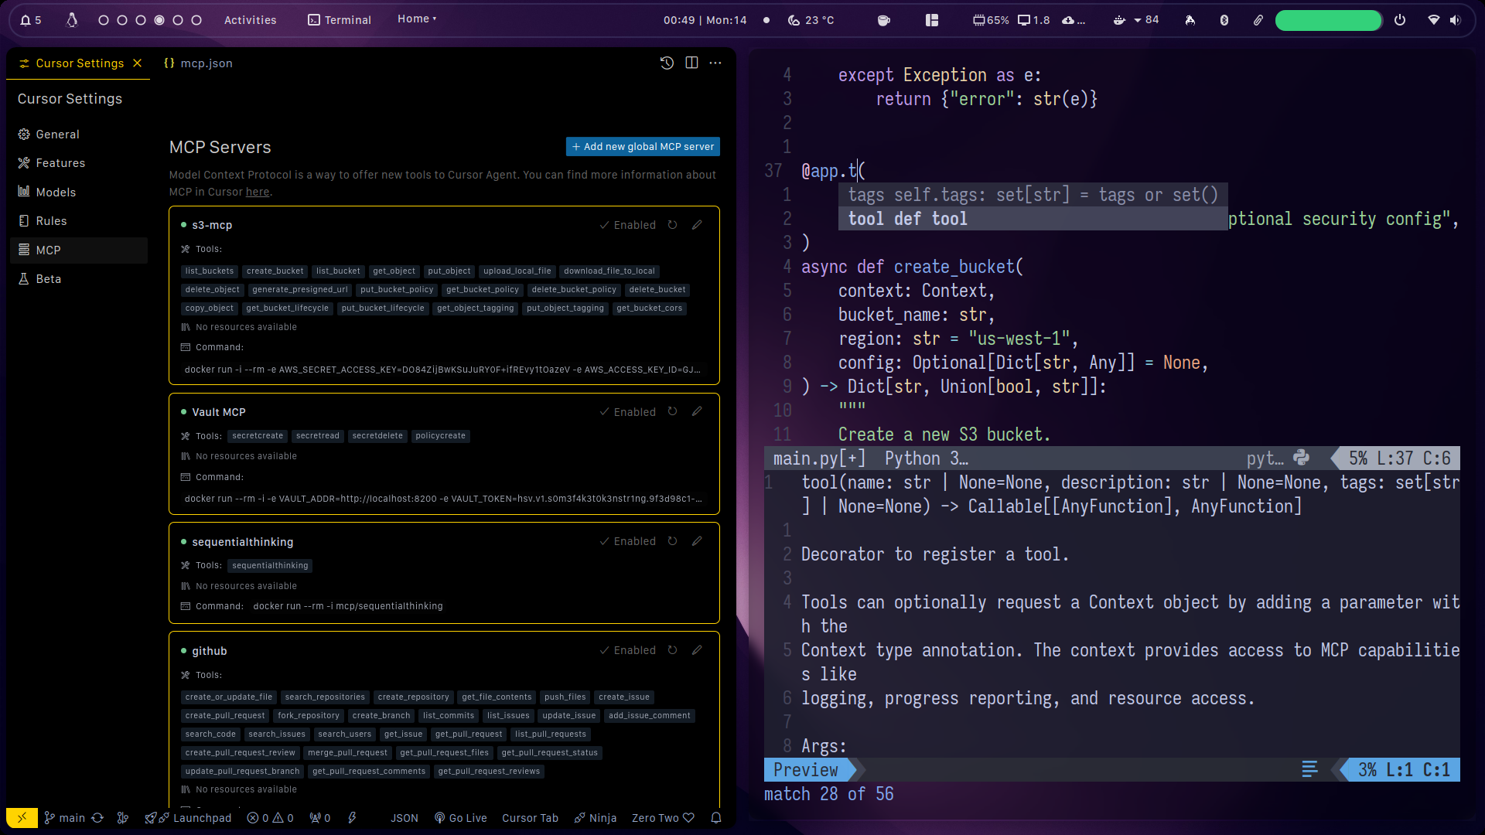This screenshot has height=835, width=1485.
Task: Switch to the mcp.json tab
Action: (198, 63)
